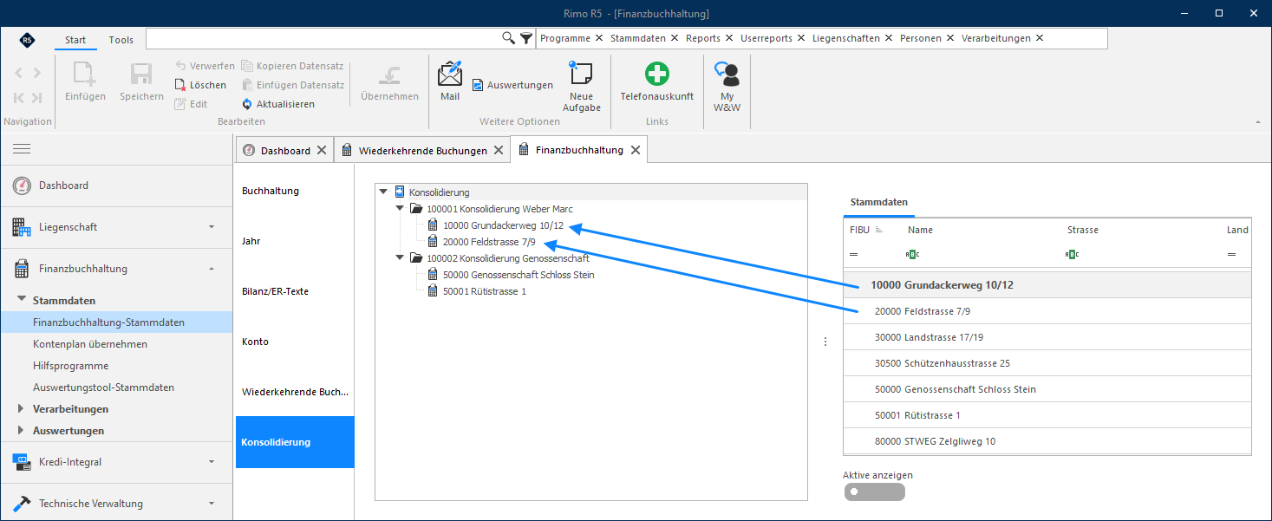1272x521 pixels.
Task: Select row 30000 Landstrasse 17/19
Action: [1047, 337]
